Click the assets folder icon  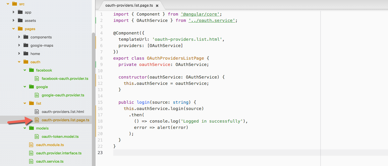coord(20,21)
